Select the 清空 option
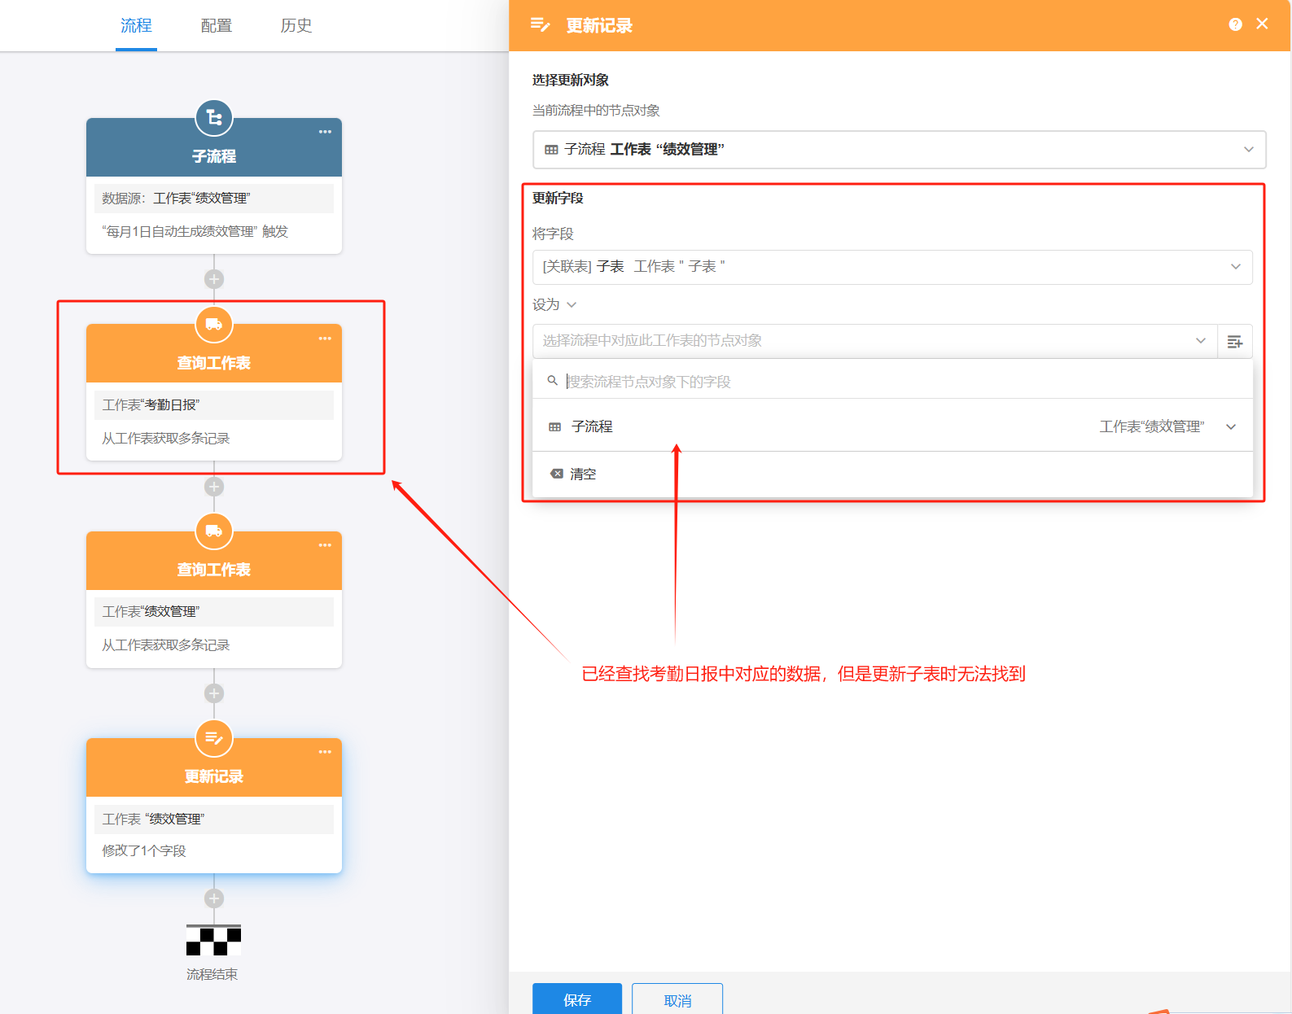Screen dimensions: 1292x1014 pos(892,474)
